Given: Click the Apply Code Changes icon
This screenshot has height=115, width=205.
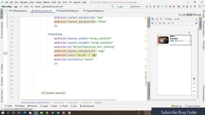Looking at the screenshot, I should (x=154, y=6).
